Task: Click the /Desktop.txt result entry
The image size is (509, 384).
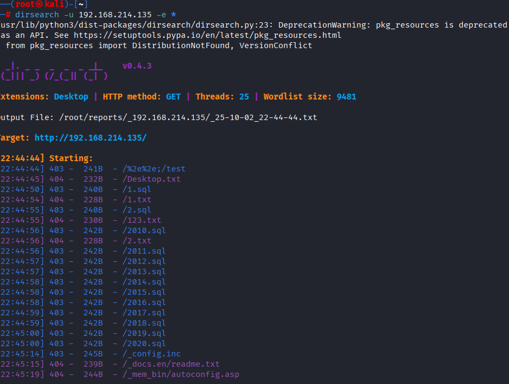Action: (x=152, y=179)
